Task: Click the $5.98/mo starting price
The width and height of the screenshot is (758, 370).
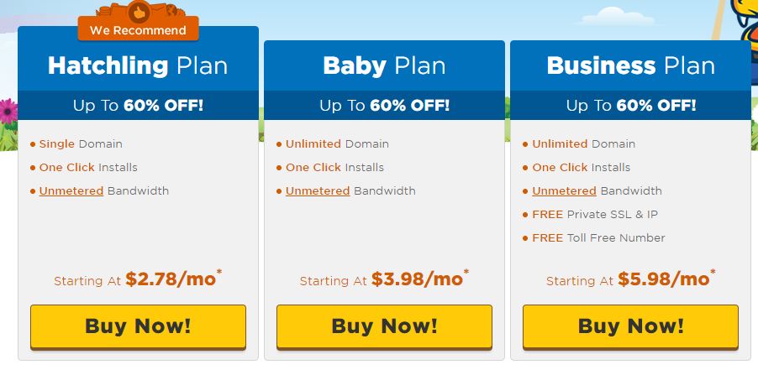Action: pos(664,279)
